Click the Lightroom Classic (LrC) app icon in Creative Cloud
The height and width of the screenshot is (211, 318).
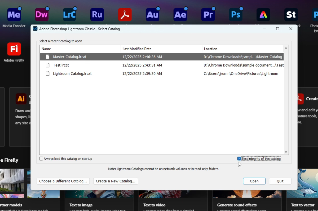(69, 15)
